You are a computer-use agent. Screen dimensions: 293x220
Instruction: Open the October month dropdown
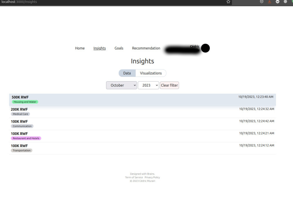pos(122,85)
